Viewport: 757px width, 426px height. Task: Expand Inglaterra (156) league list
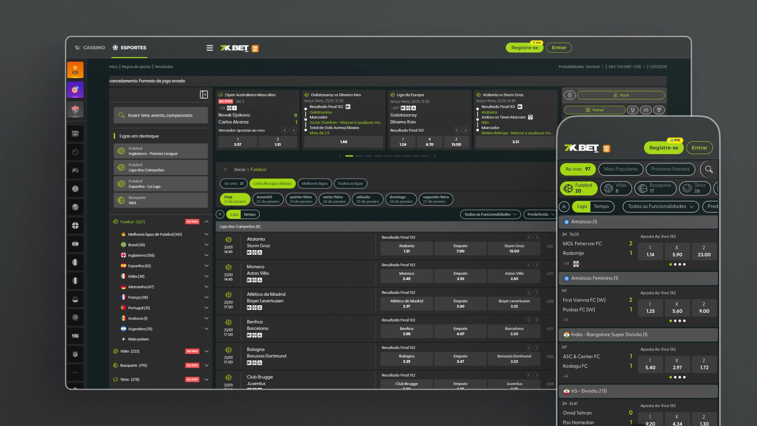[207, 256]
